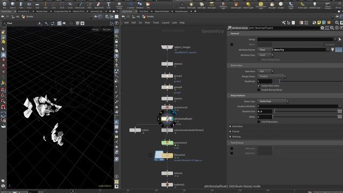The width and height of the screenshot is (343, 193).
Task: Toggle the Output Raw Value checkbox
Action: tap(259, 86)
